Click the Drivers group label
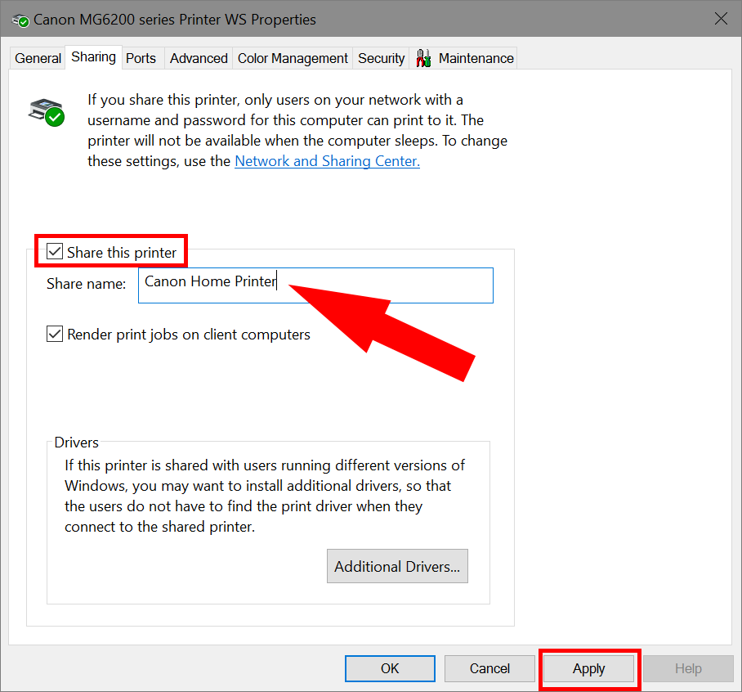The image size is (742, 692). tap(76, 442)
